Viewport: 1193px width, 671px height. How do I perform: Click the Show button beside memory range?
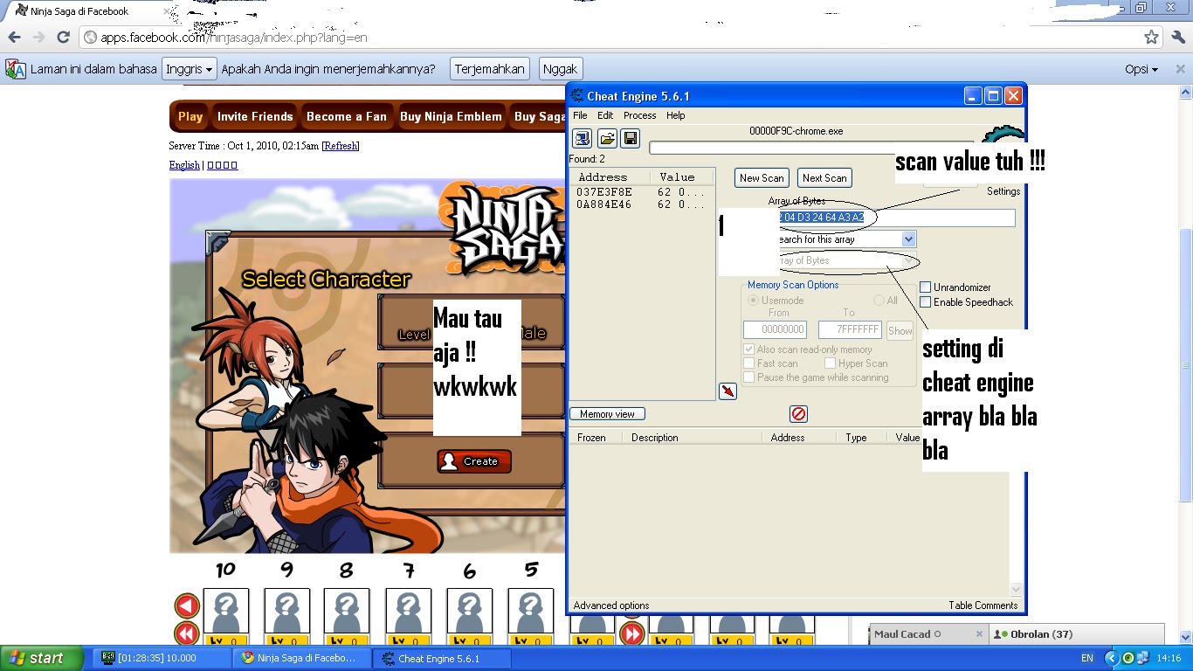tap(900, 330)
